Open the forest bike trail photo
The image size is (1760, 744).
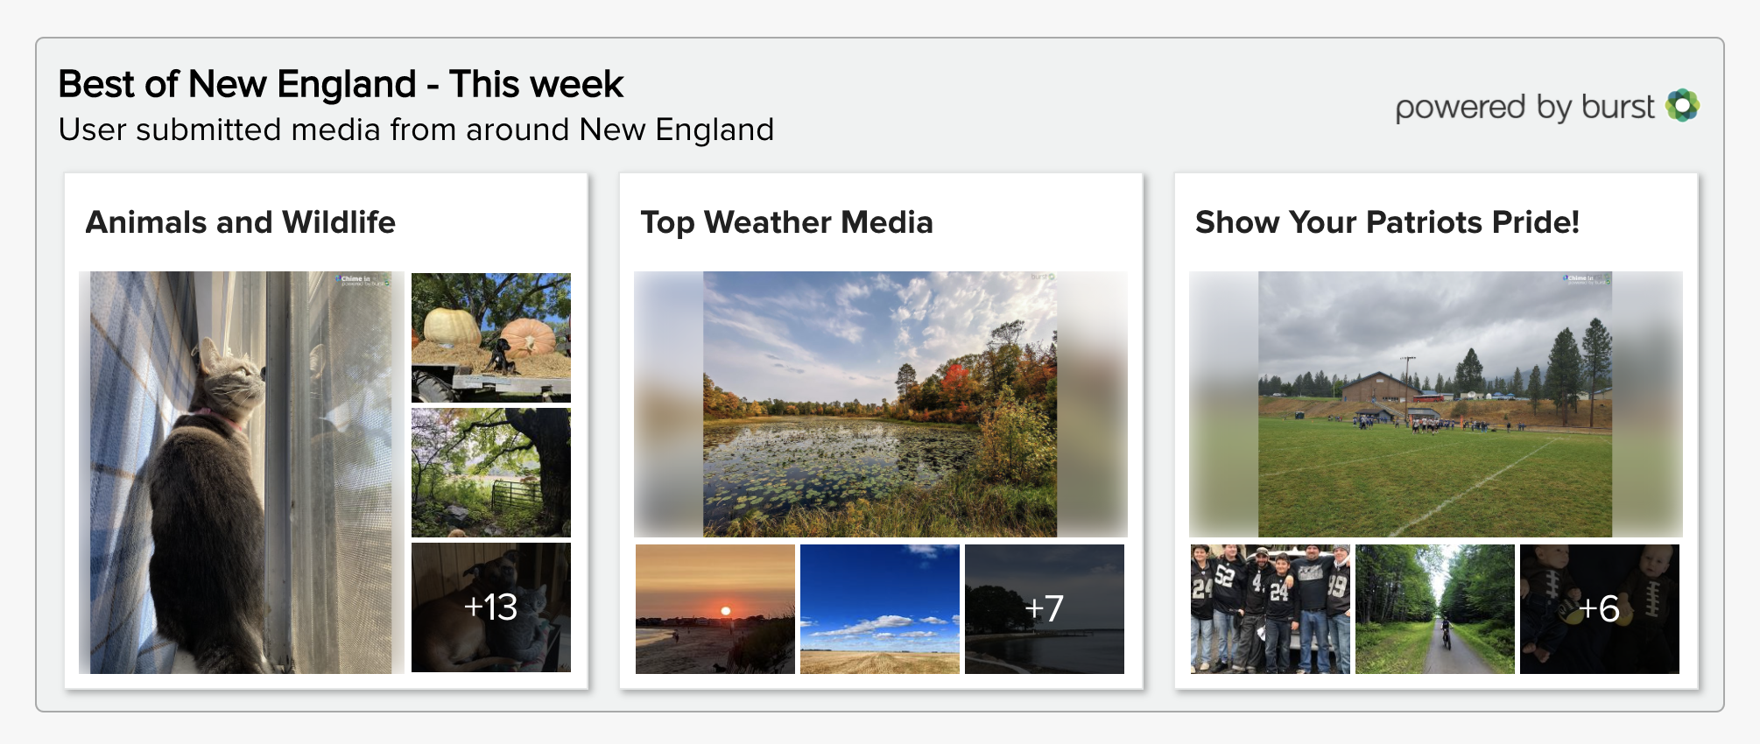point(1435,609)
